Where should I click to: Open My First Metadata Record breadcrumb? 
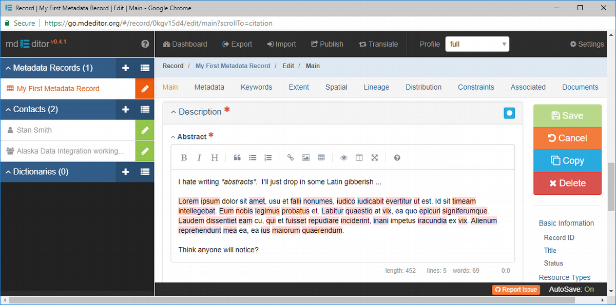click(x=233, y=66)
